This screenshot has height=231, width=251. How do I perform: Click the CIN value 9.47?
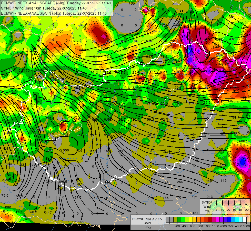click(48, 213)
